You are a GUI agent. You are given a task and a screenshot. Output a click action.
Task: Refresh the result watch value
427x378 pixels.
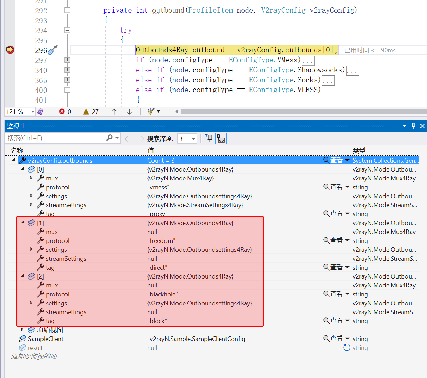[346, 347]
